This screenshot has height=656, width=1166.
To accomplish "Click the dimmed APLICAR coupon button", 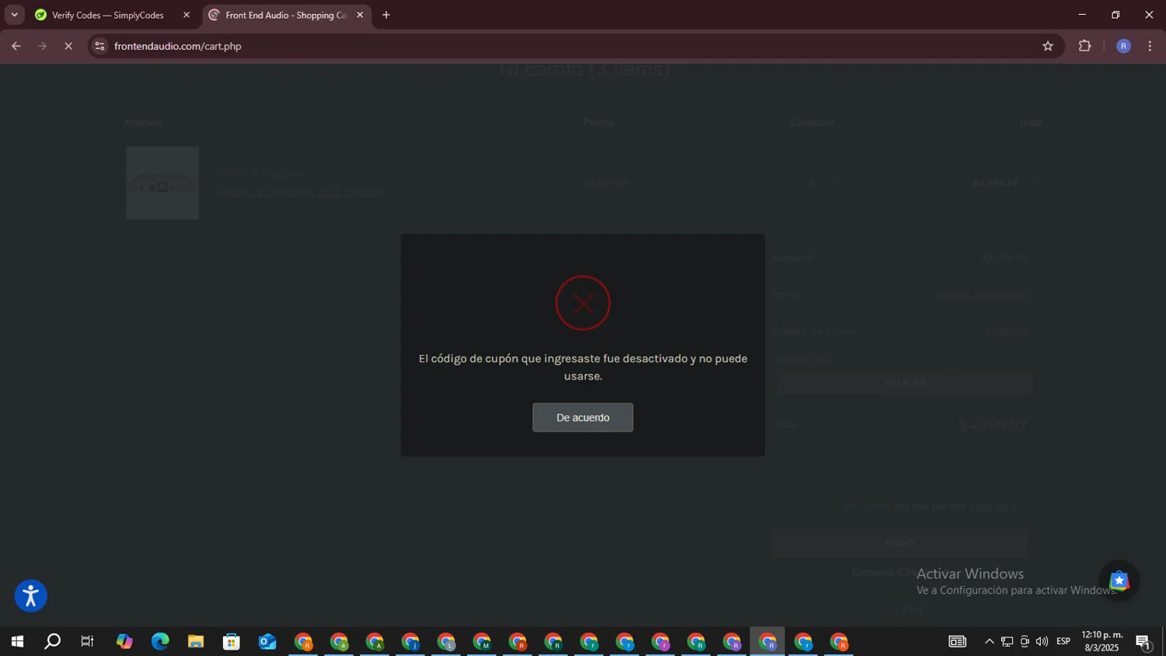I will pyautogui.click(x=905, y=383).
